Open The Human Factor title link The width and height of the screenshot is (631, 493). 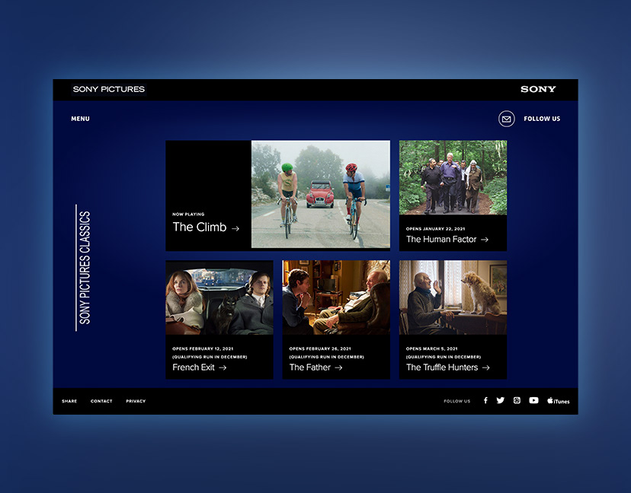coord(441,240)
